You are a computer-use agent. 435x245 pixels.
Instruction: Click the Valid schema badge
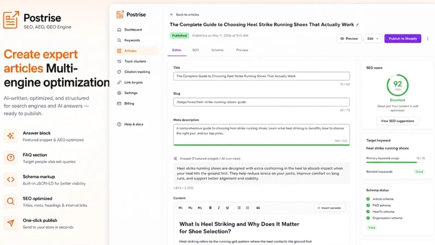(371, 228)
